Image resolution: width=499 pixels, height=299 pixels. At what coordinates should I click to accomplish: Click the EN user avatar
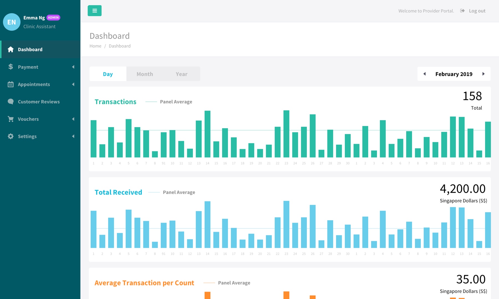click(x=12, y=22)
